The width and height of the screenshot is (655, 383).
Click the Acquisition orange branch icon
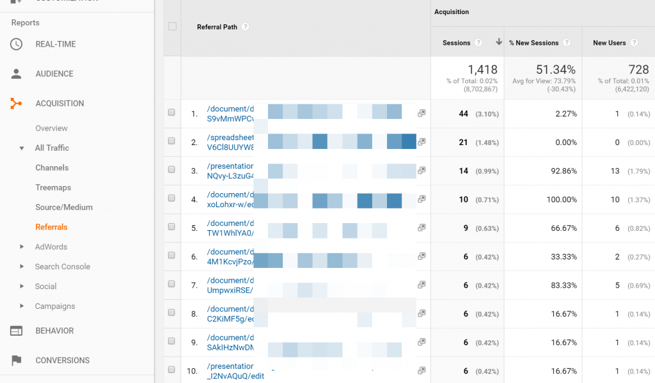click(x=16, y=103)
